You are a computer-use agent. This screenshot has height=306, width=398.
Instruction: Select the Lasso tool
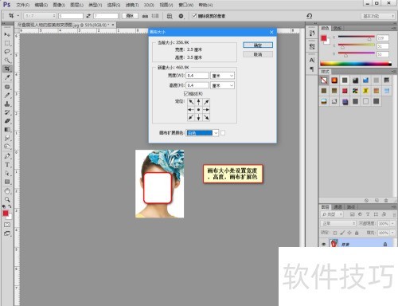(7, 52)
